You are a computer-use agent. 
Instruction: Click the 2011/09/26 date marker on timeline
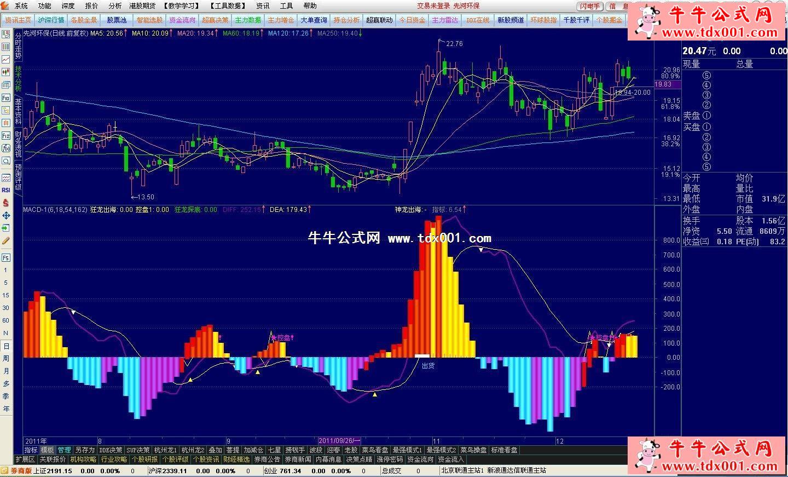click(339, 441)
